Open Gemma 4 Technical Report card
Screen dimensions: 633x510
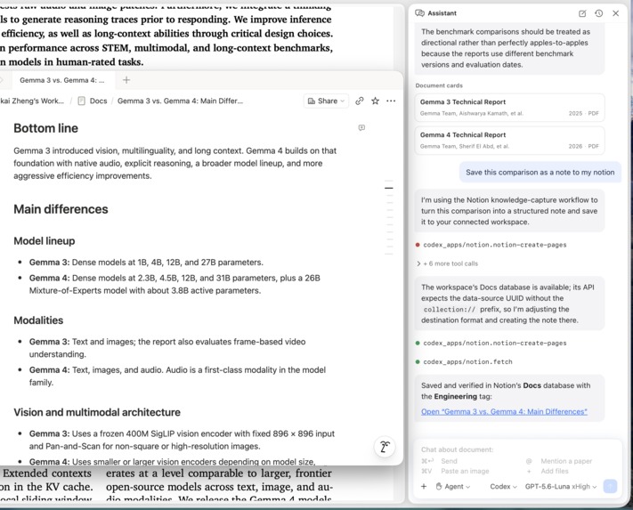pos(509,140)
